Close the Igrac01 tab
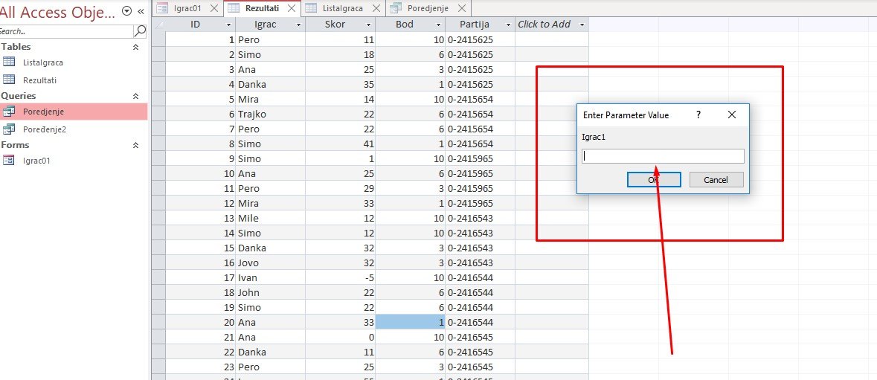This screenshot has height=380, width=877. (x=213, y=8)
